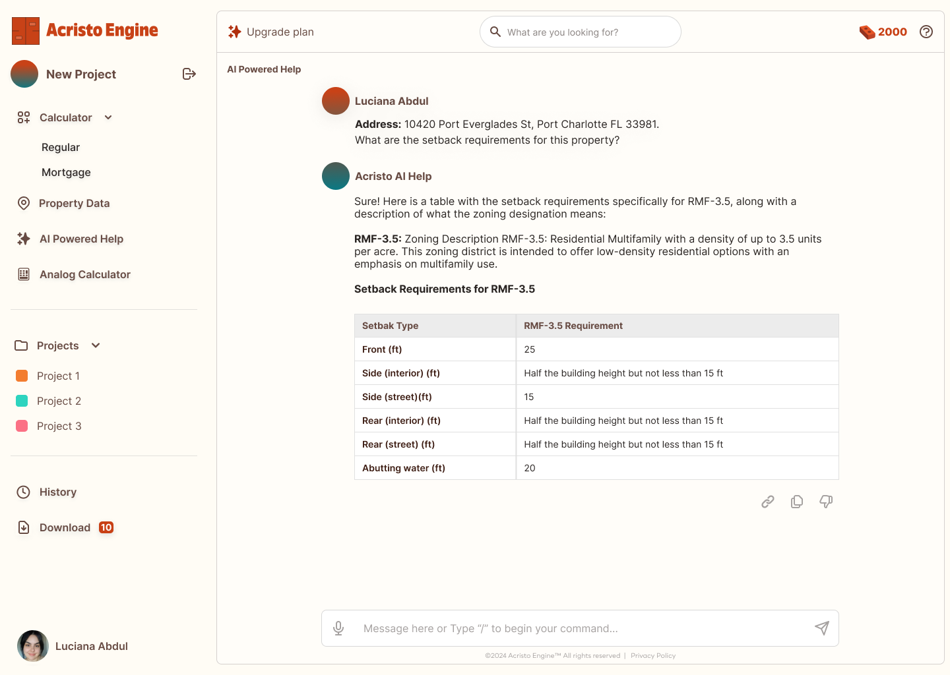Click the Abutting water value 20
The image size is (950, 675).
[x=530, y=468]
